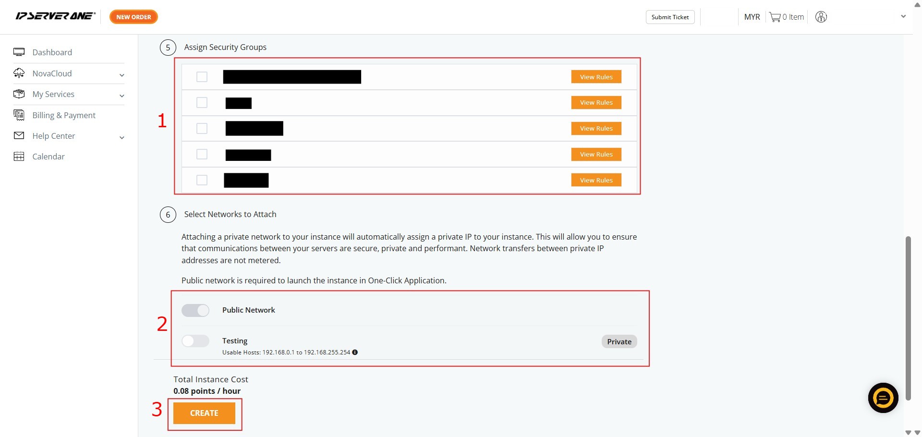Enable the Testing private network toggle
The width and height of the screenshot is (922, 437).
click(x=195, y=341)
